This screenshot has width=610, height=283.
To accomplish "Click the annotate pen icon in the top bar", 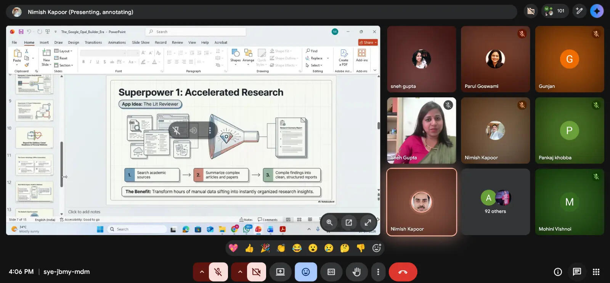I will tap(579, 11).
